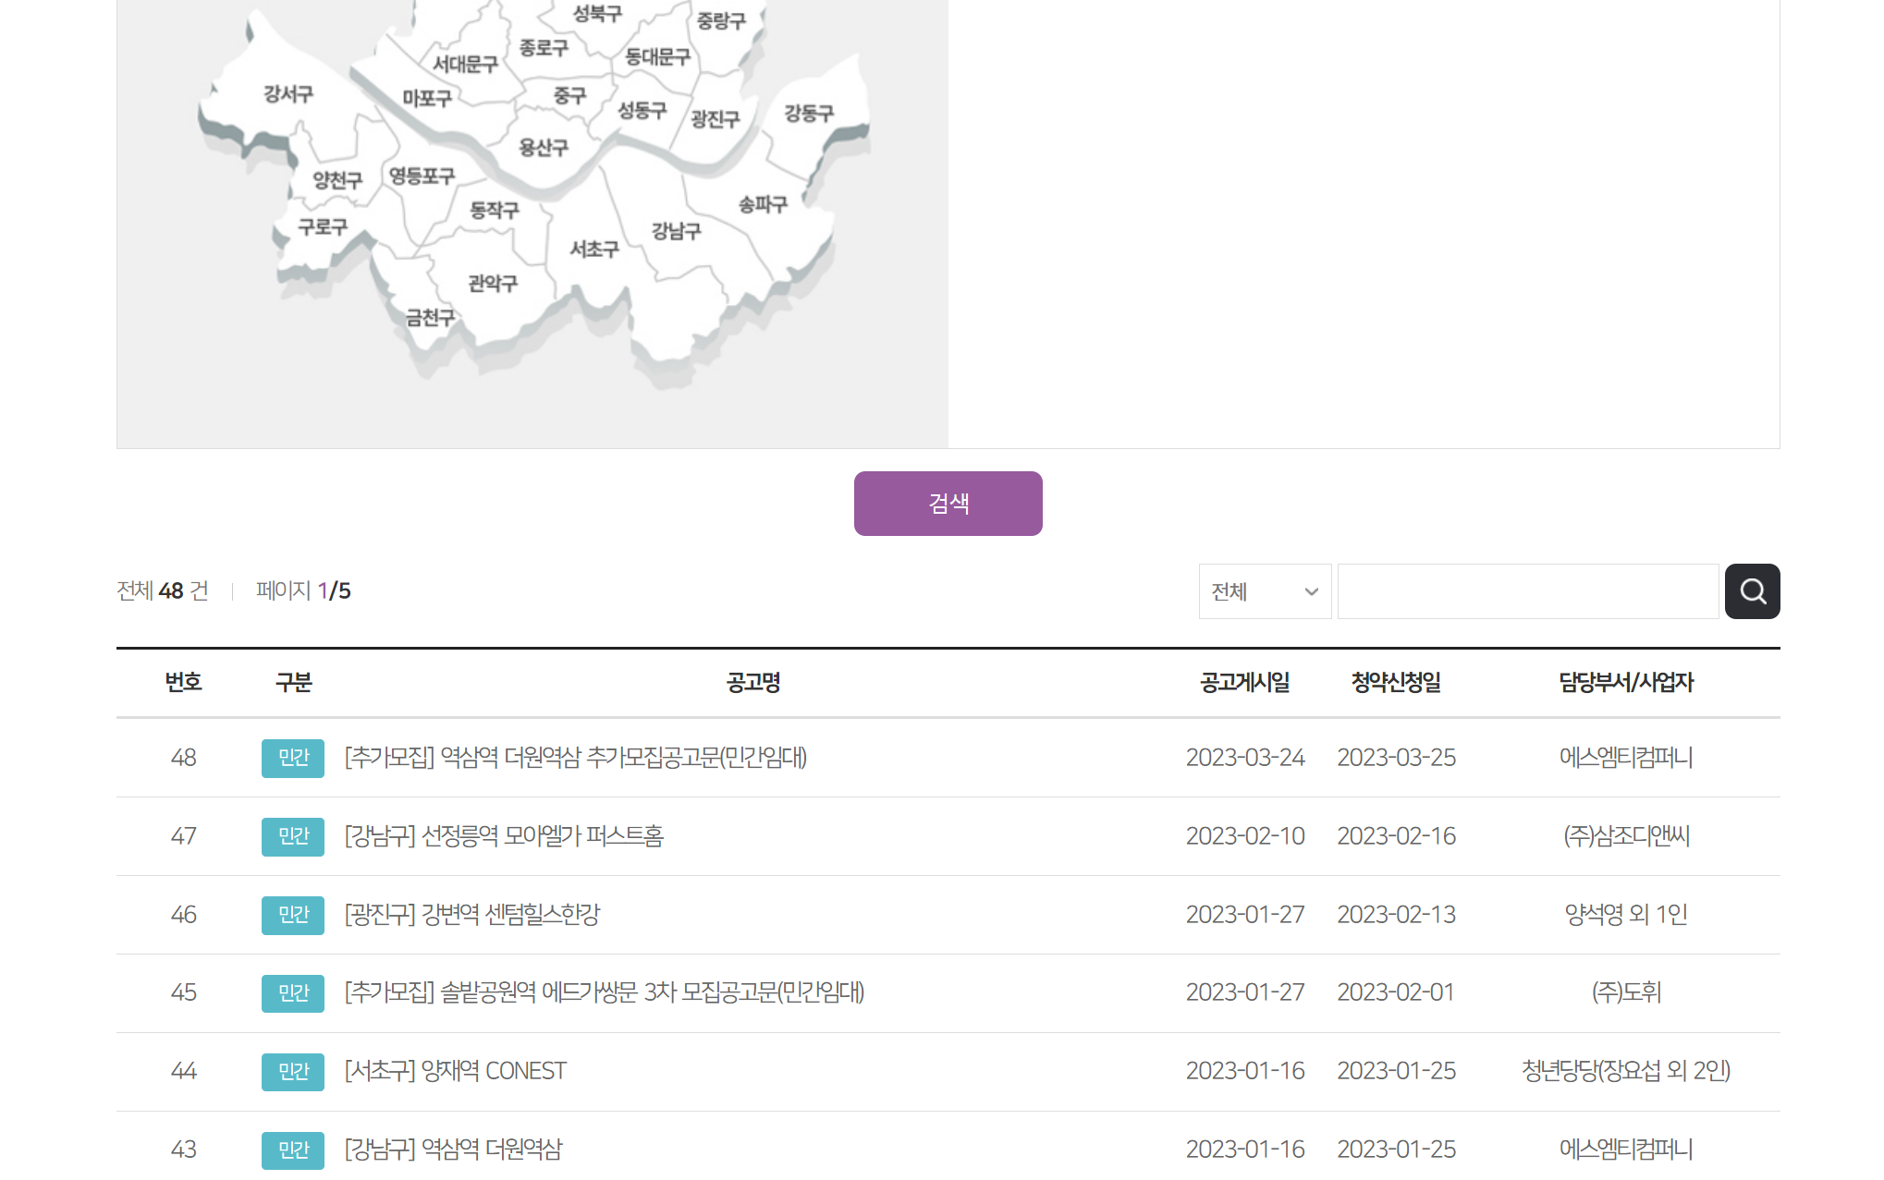Select 송파구 district on the map
The image size is (1884, 1180).
762,204
